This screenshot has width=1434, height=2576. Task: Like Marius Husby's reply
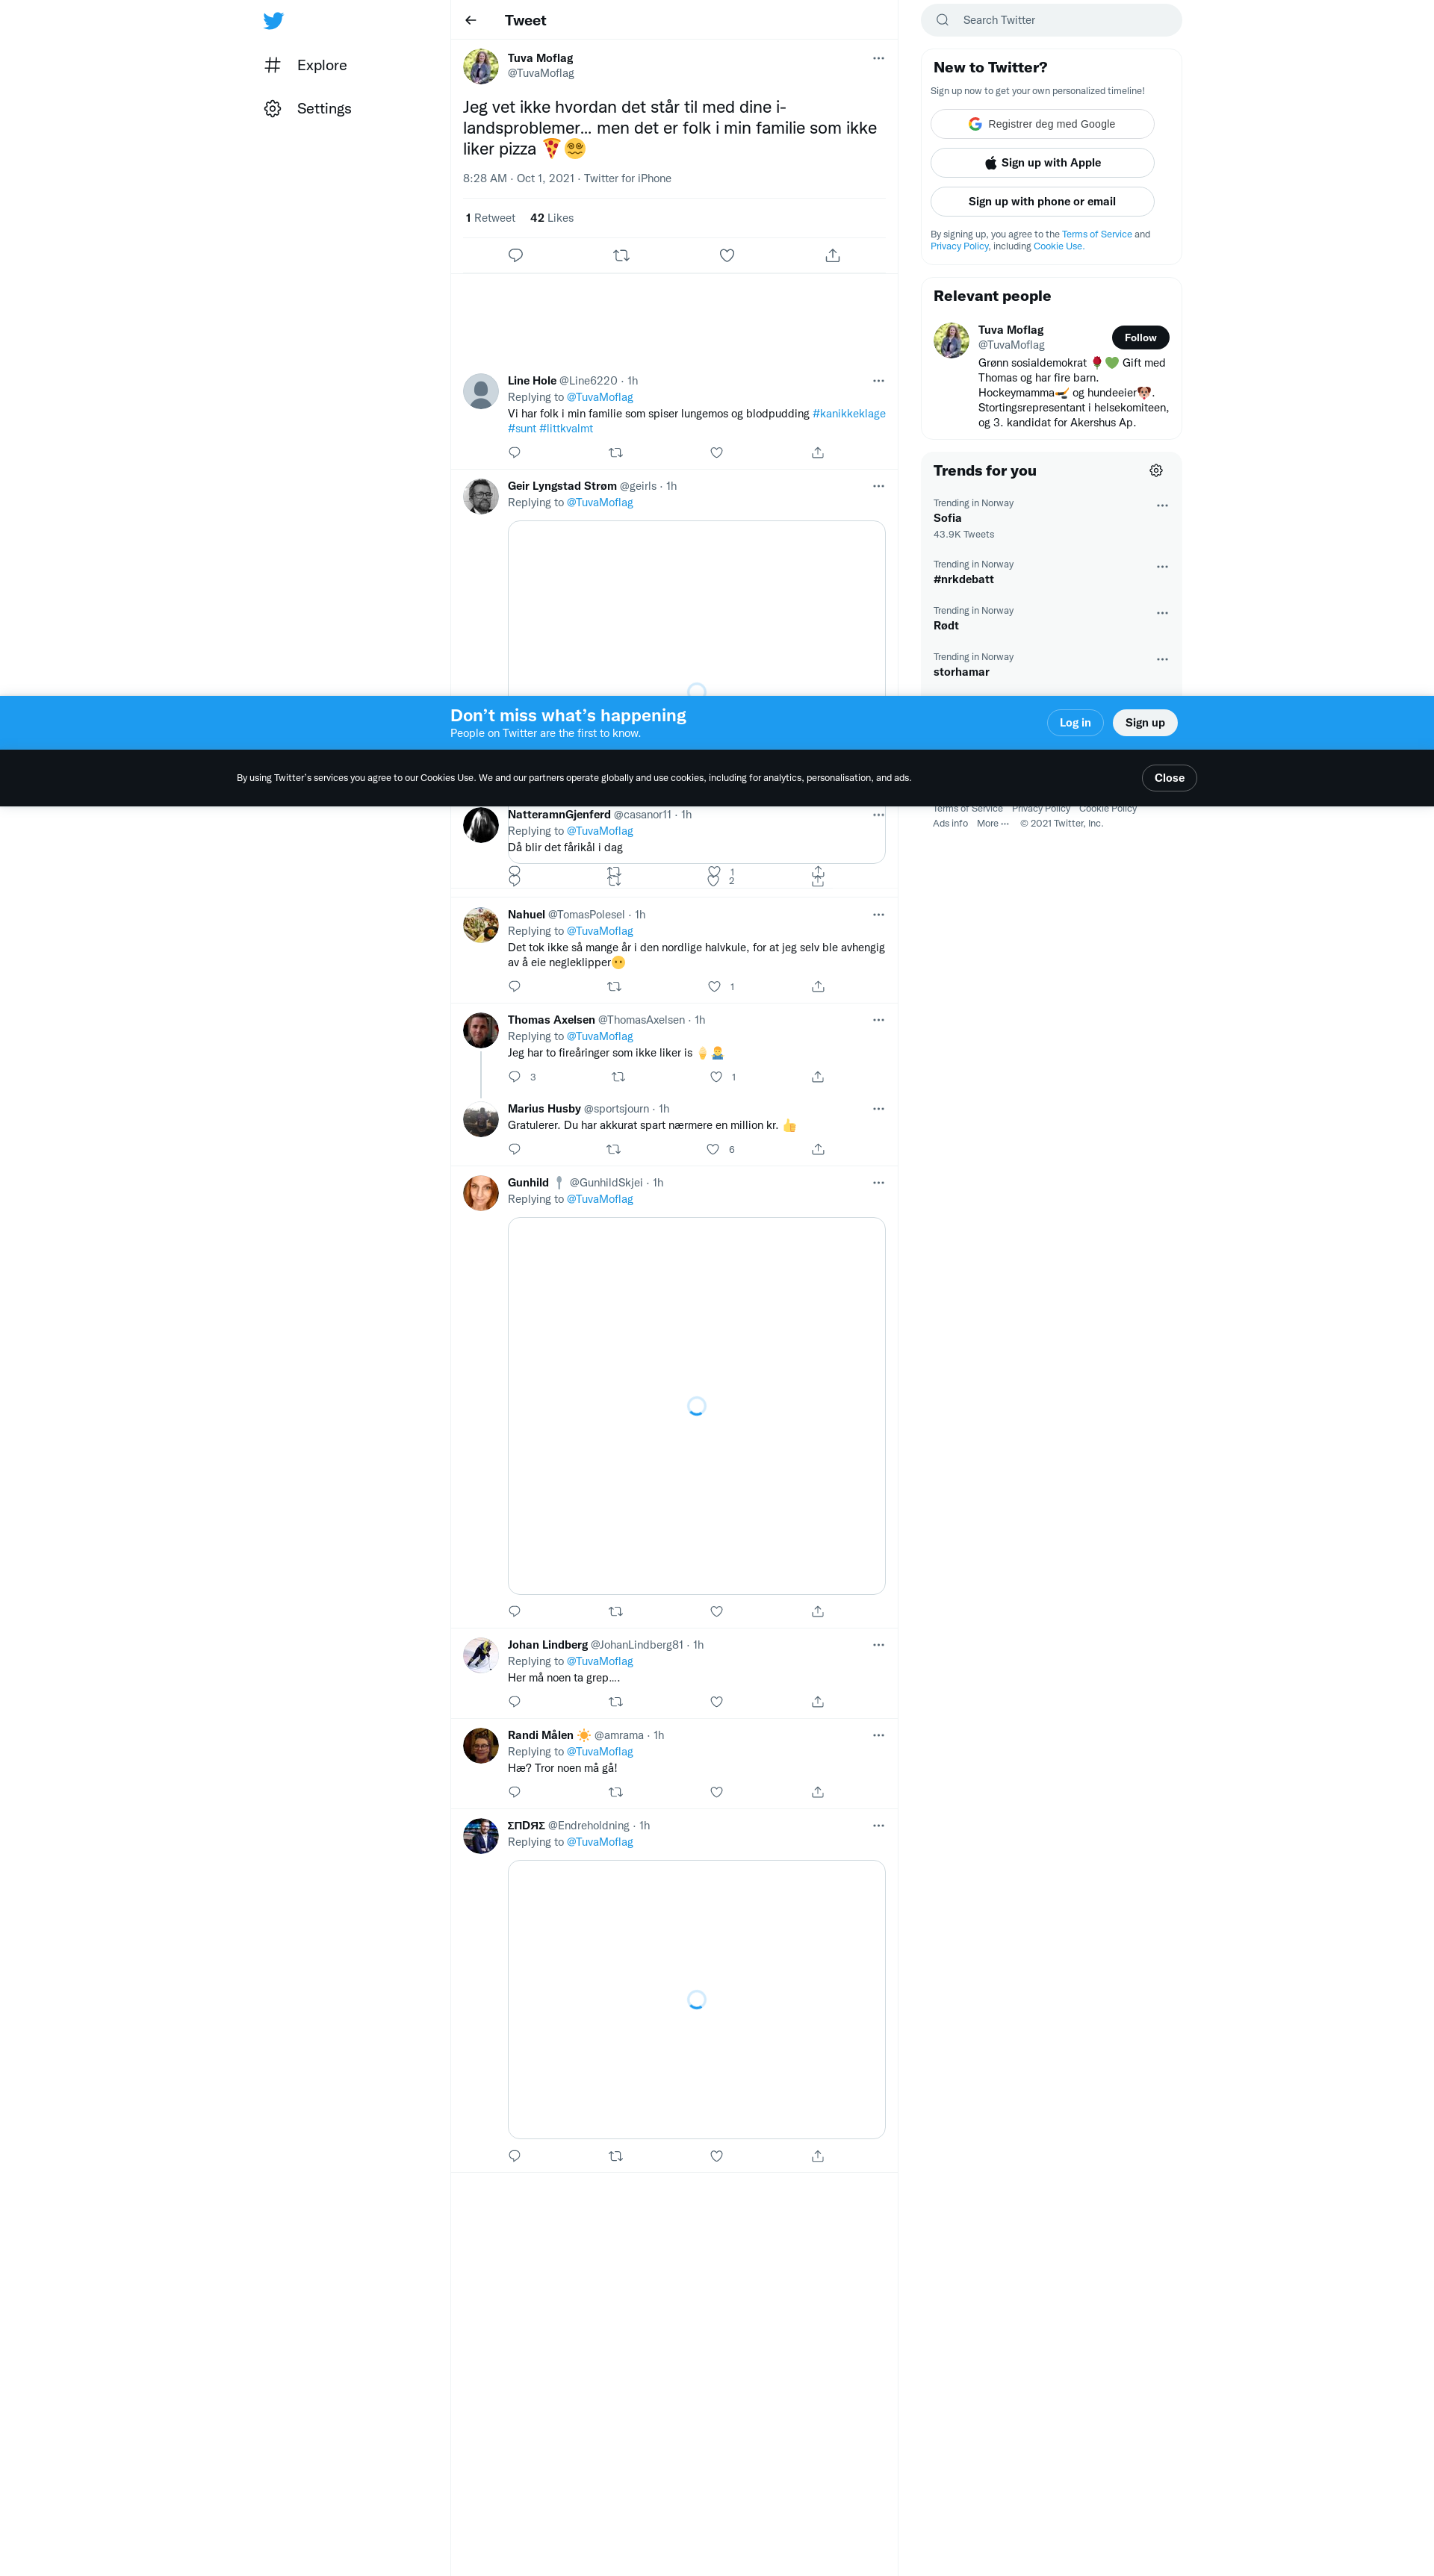[713, 1150]
